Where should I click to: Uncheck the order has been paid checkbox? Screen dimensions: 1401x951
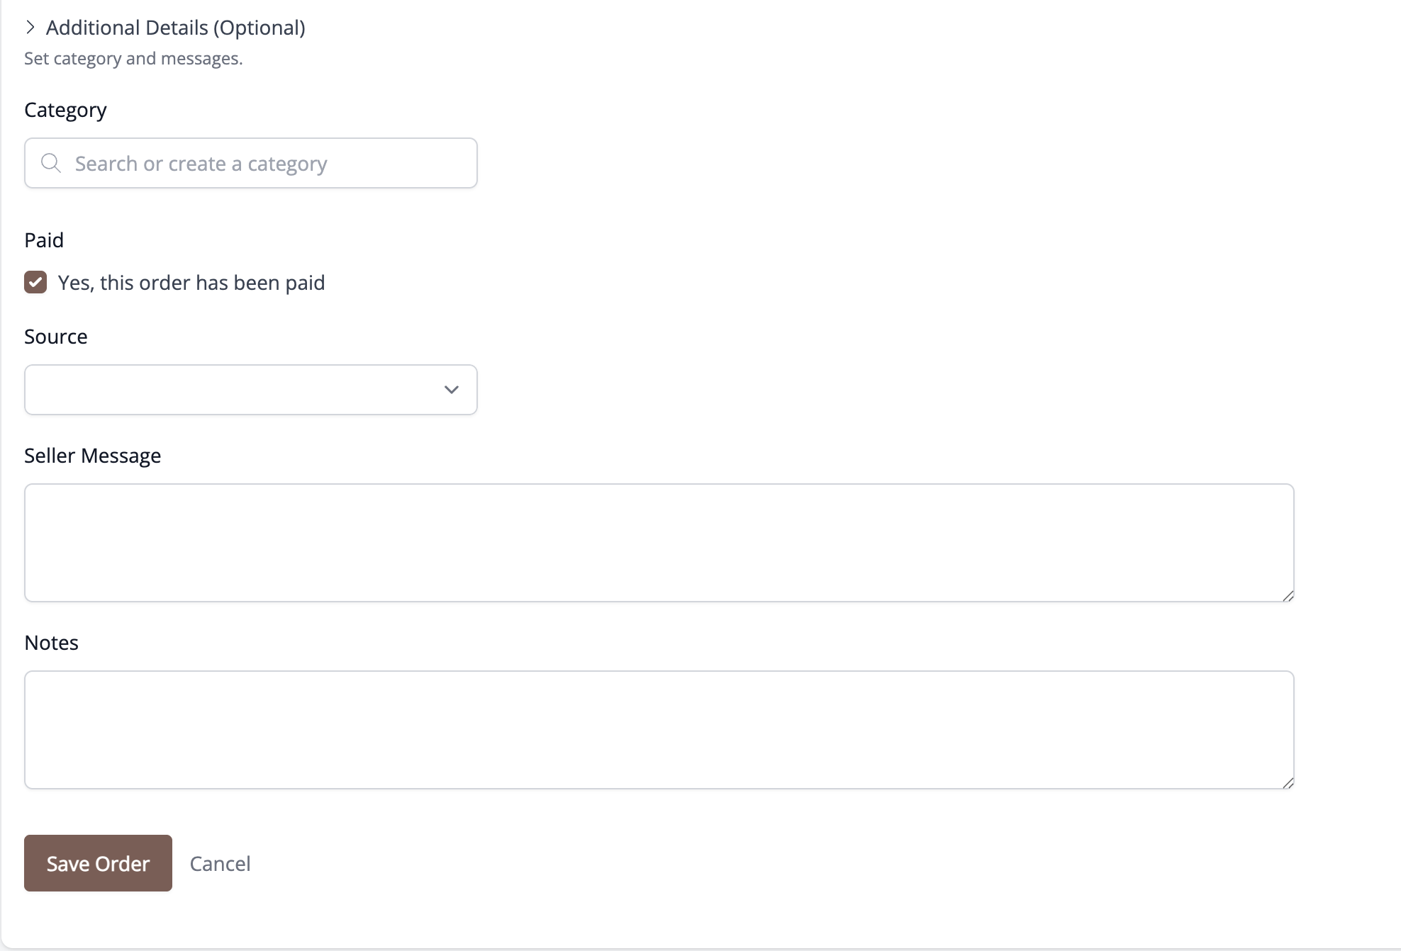click(x=35, y=282)
